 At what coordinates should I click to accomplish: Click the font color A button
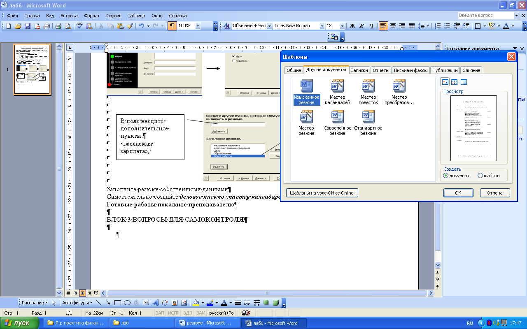point(506,26)
